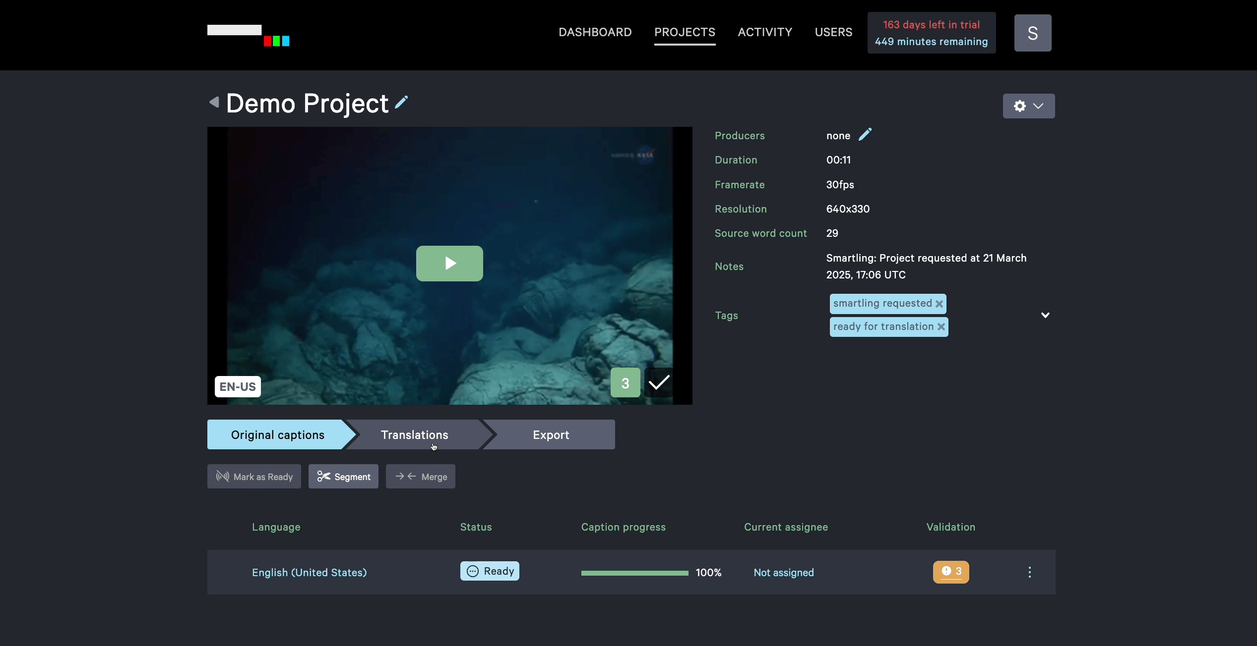Remove the ready for translation tag
1257x646 pixels.
click(x=941, y=327)
